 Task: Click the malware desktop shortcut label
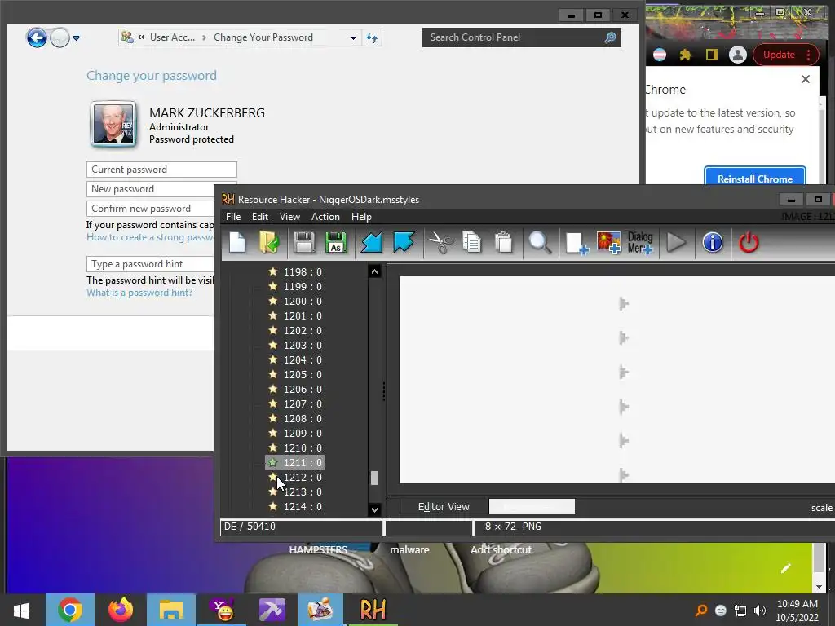coord(409,549)
